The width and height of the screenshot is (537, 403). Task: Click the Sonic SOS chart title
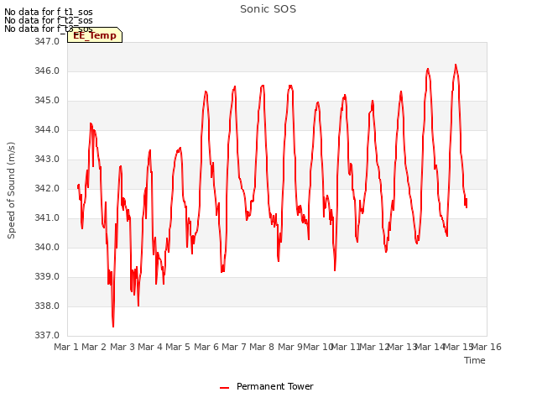coord(268,9)
